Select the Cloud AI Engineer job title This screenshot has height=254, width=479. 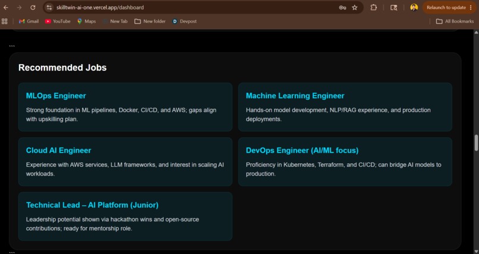point(59,150)
